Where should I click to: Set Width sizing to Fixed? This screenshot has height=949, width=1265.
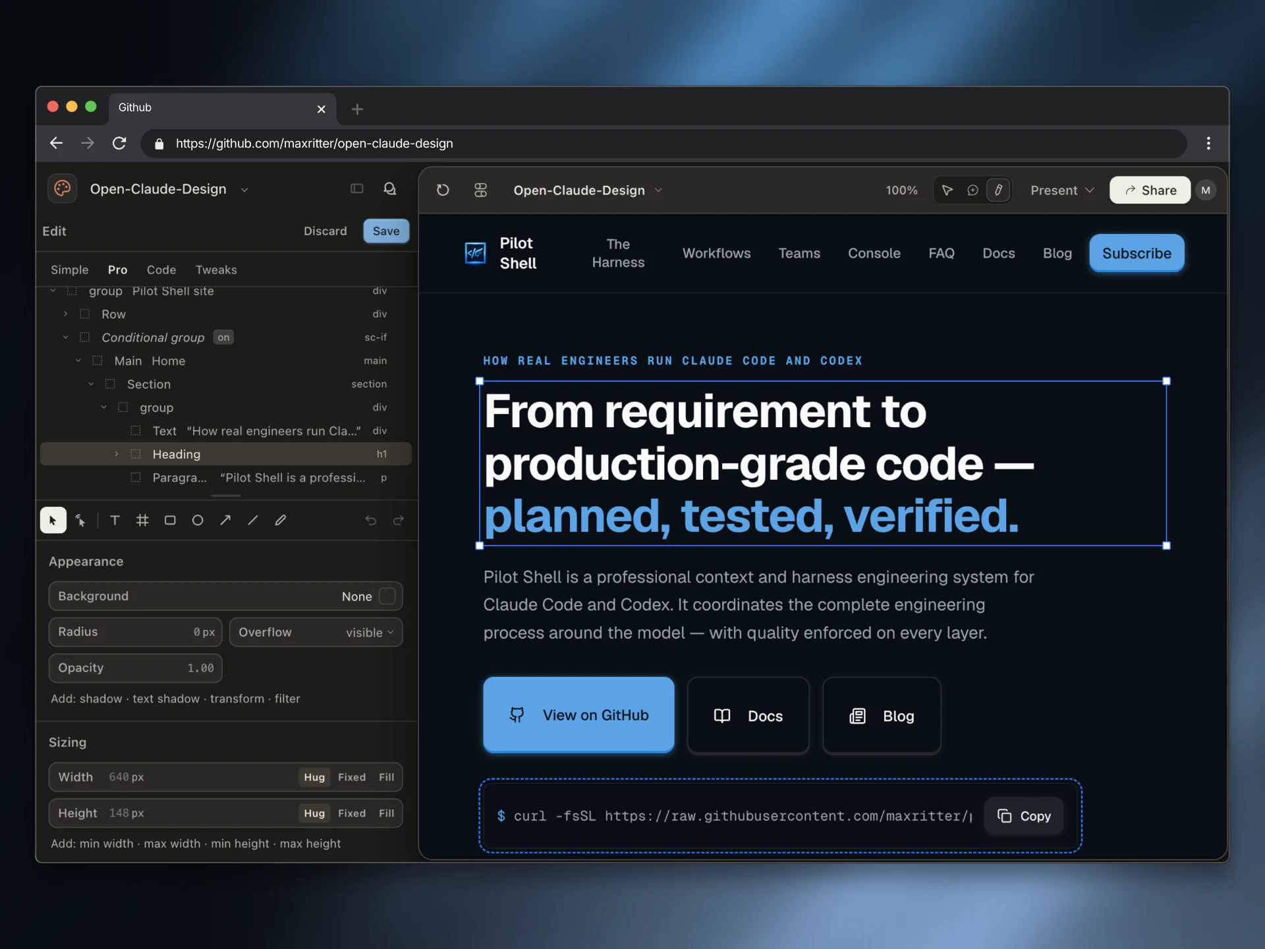[x=352, y=777]
